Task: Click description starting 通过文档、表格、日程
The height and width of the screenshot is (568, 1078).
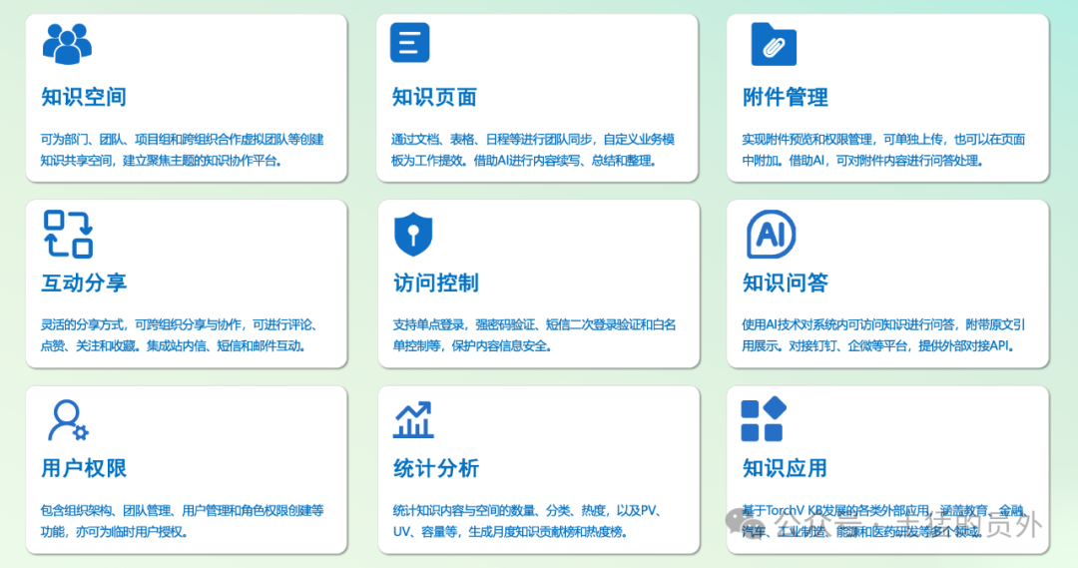Action: [533, 150]
